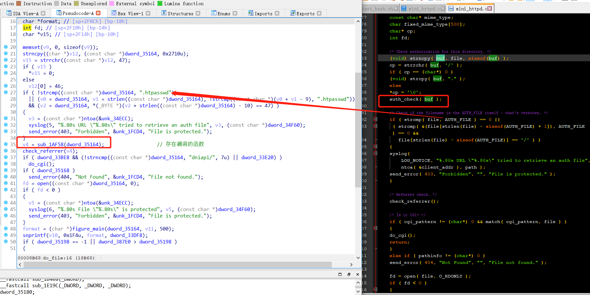Viewport: 590px width, 295px height.
Task: Toggle breakpoint dot on line 41 open
Action: [6, 183]
